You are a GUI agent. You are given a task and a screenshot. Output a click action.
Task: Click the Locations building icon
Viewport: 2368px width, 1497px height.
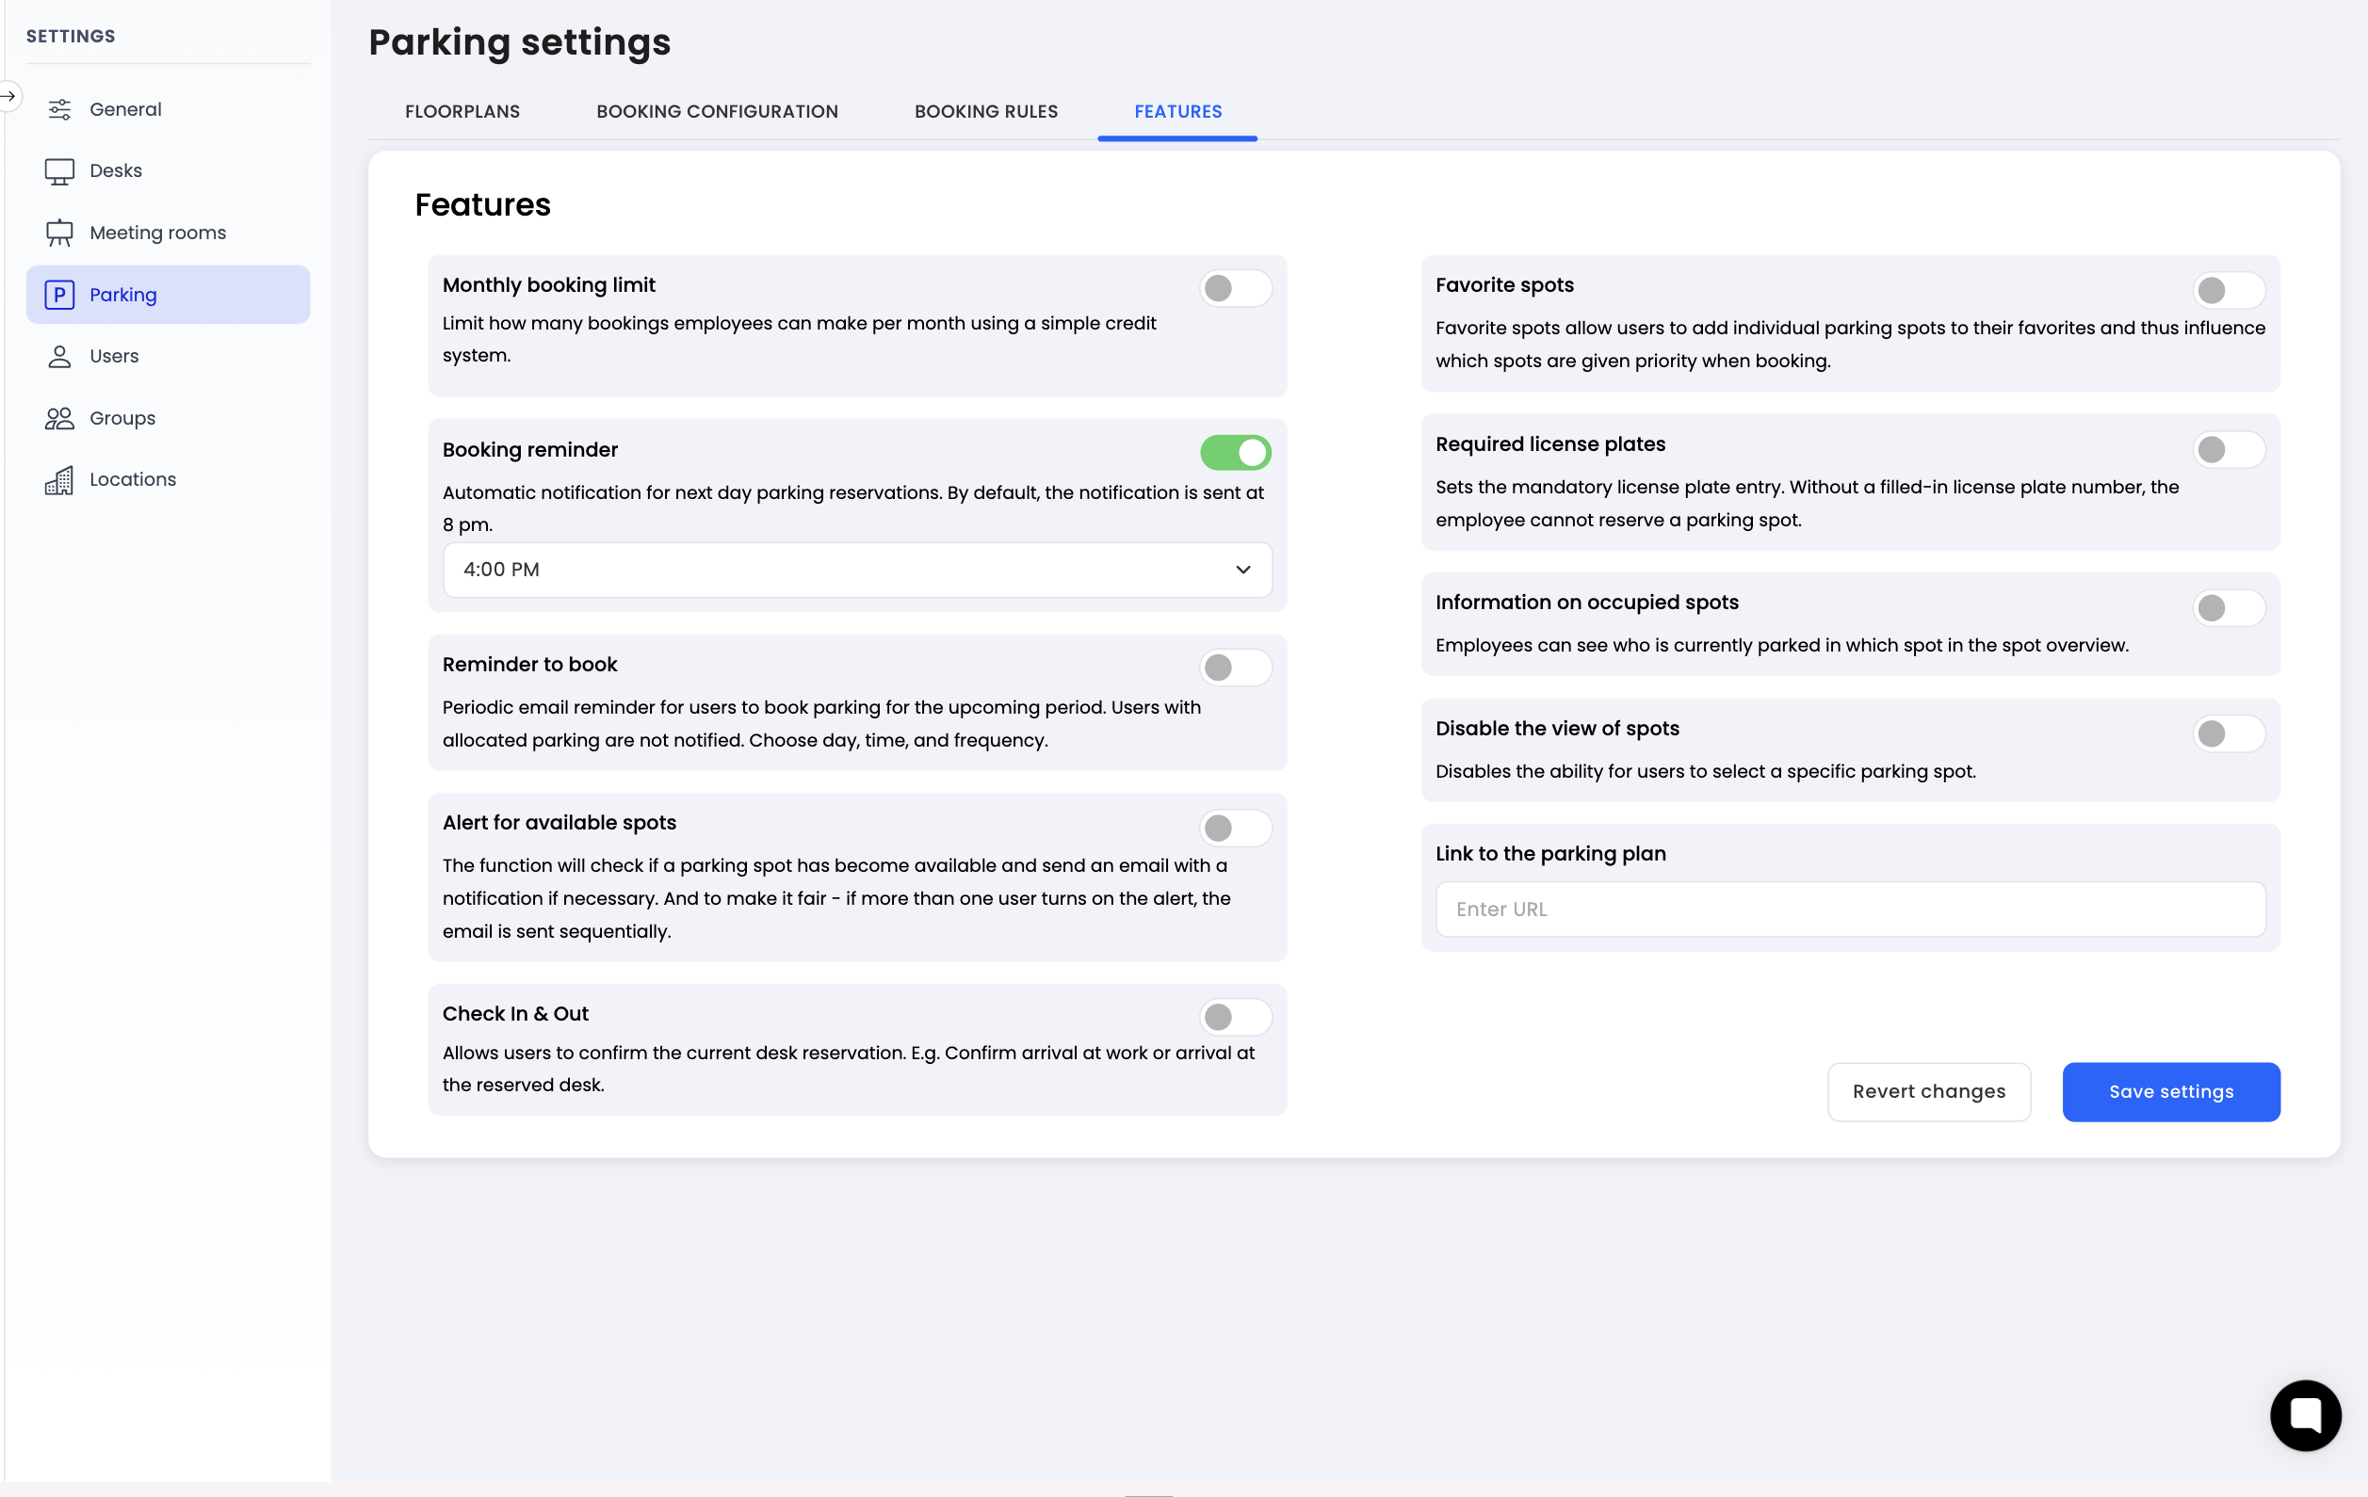[59, 479]
